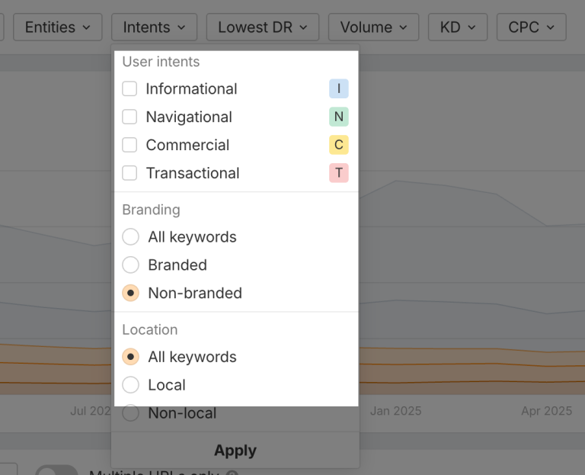
Task: Open the KD filter dropdown
Action: tap(457, 27)
